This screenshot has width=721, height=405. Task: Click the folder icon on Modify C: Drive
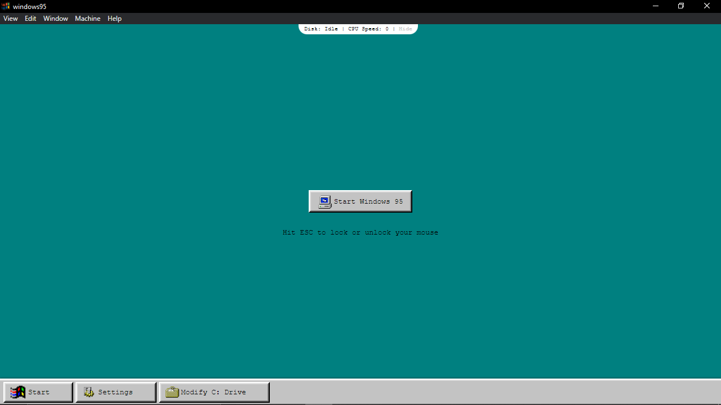point(172,392)
